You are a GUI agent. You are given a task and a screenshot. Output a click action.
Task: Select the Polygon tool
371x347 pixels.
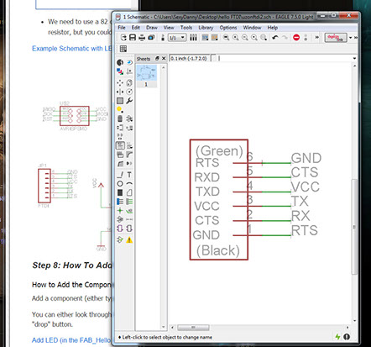tap(129, 192)
